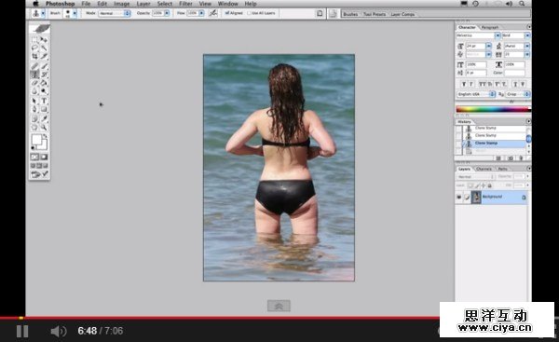Click the airbrush icon in options bar

coord(212,13)
